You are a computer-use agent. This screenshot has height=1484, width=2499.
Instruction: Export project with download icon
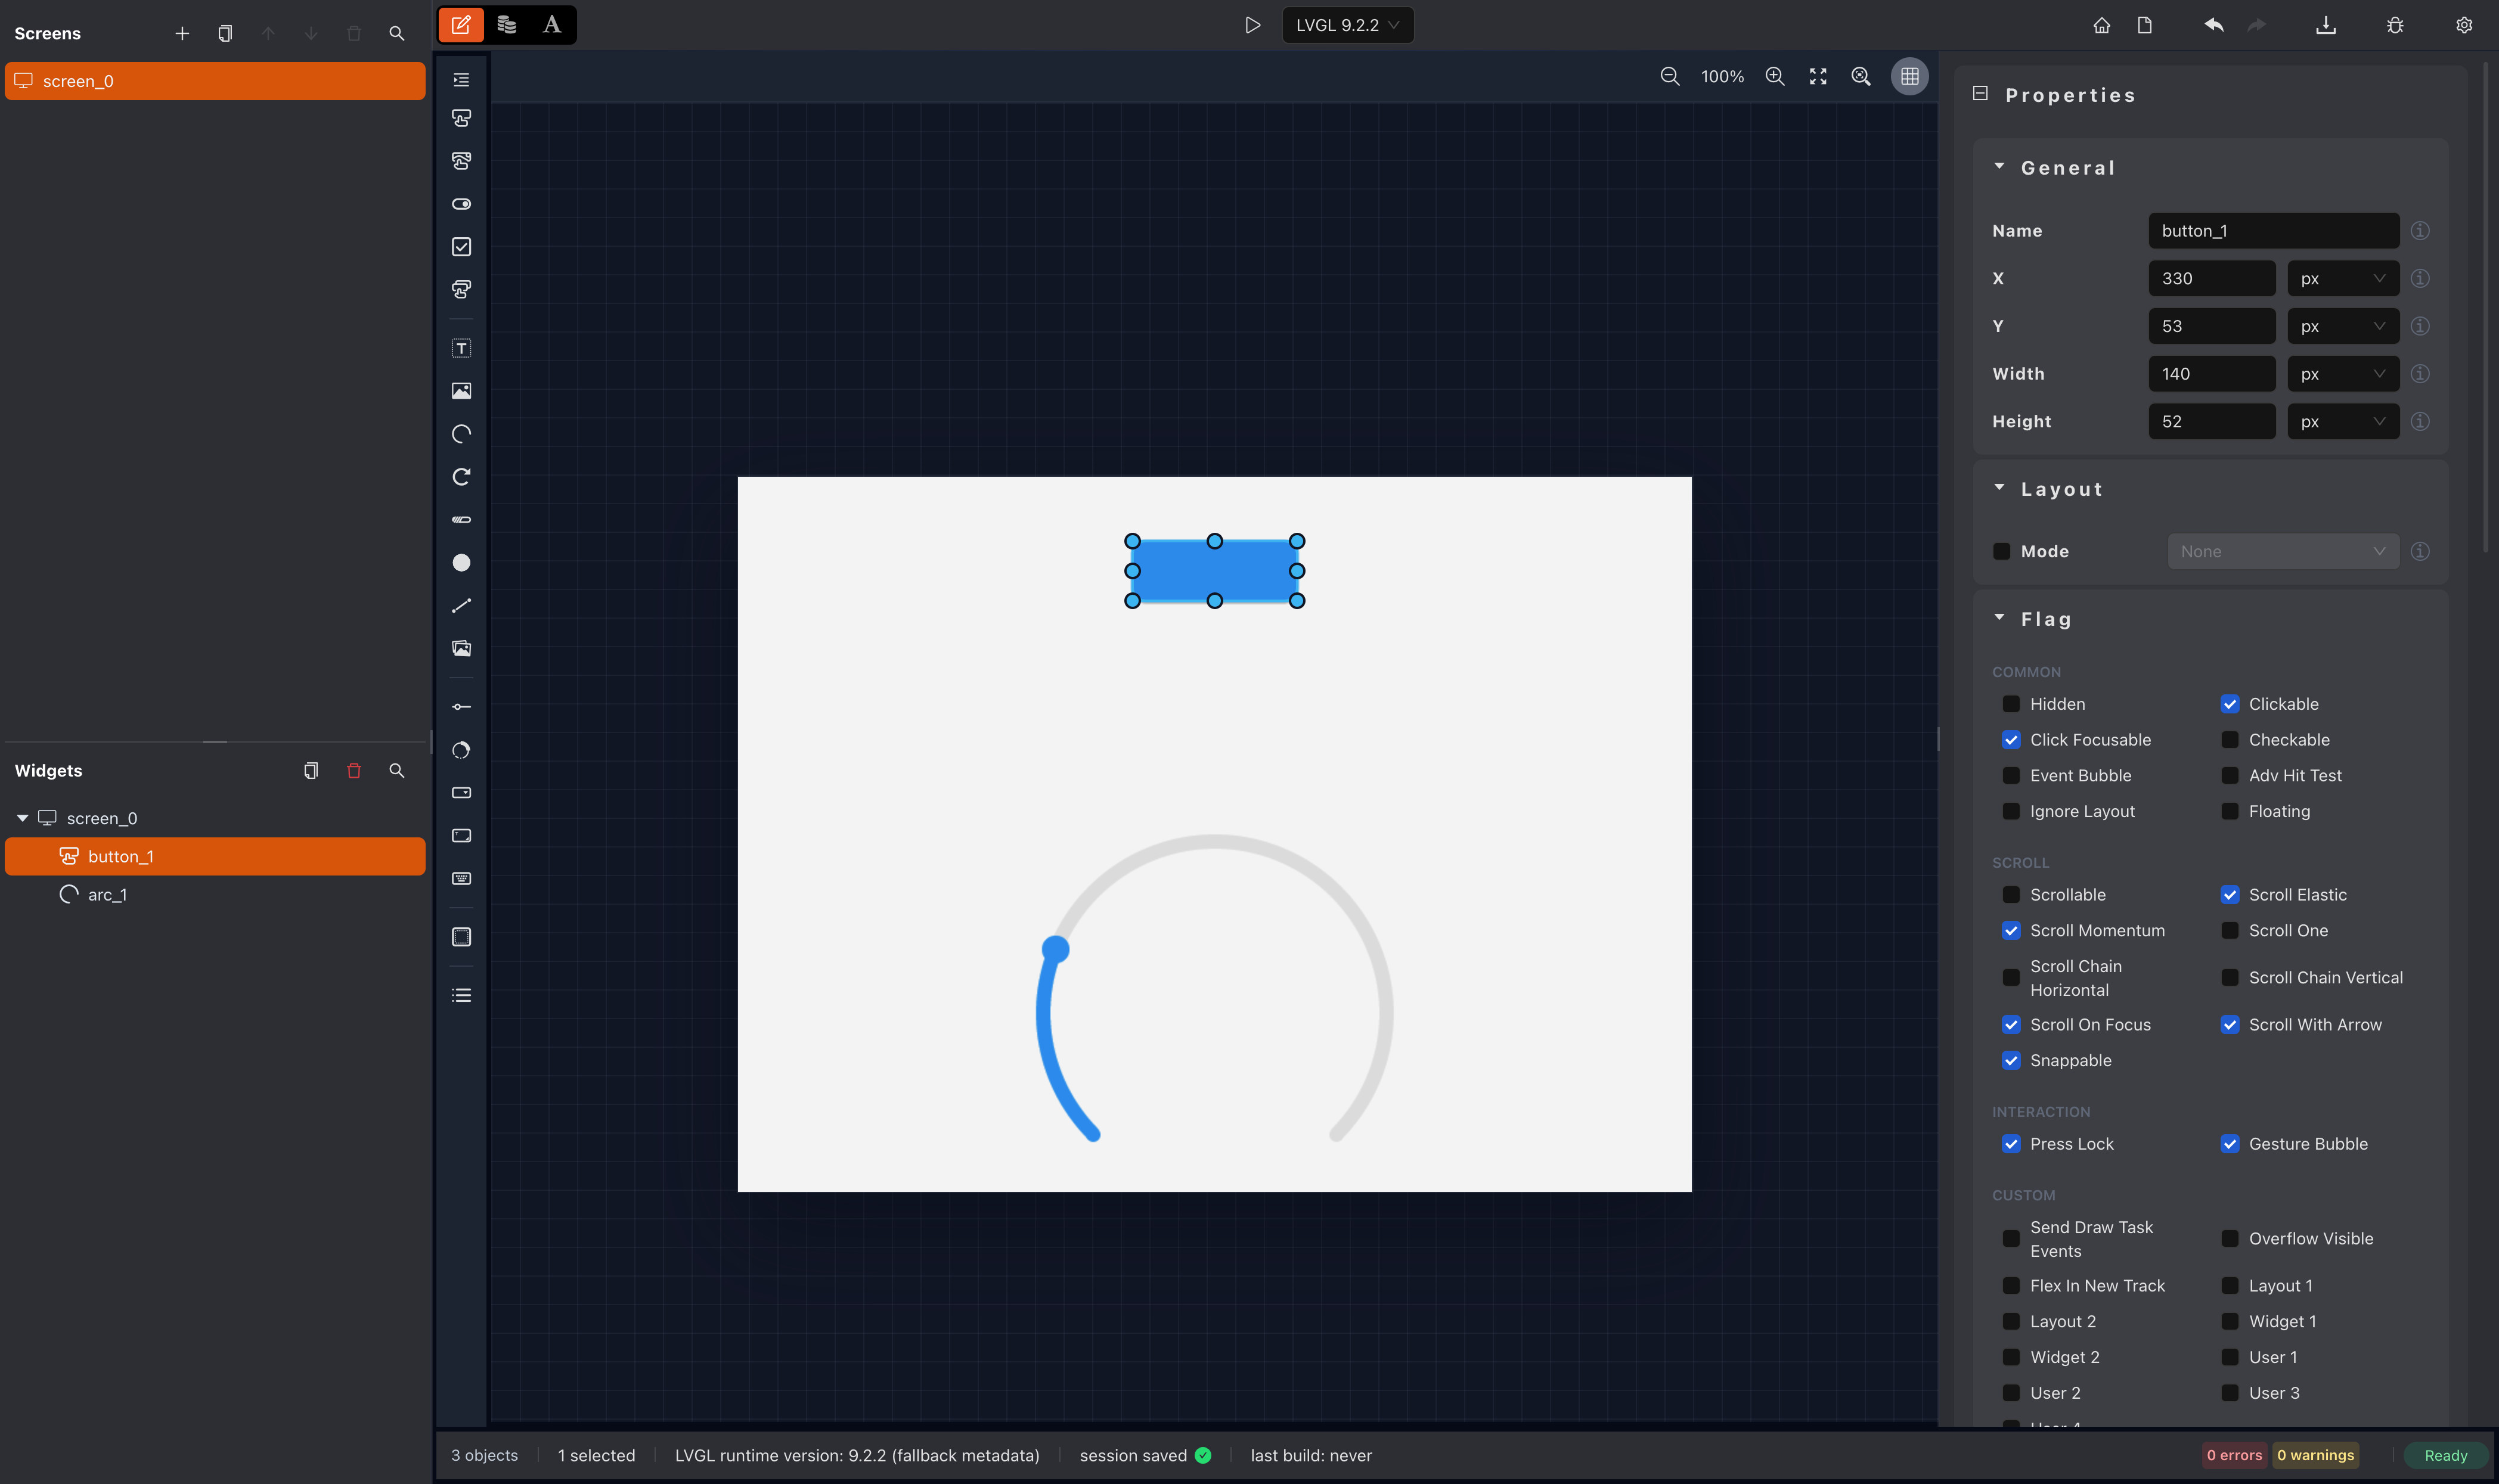[2326, 25]
